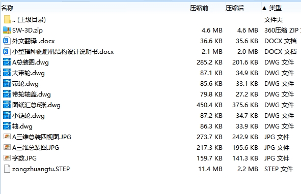This screenshot has height=194, width=301.
Task: Sort by the 名称 column header
Action: tap(7, 8)
